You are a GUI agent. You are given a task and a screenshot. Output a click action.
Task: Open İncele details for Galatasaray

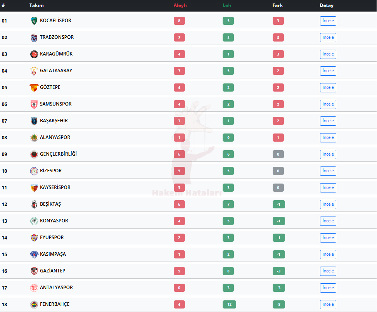328,71
